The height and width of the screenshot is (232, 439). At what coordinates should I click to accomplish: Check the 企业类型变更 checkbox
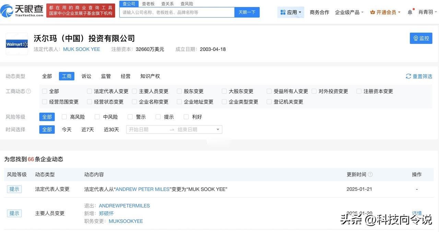pyautogui.click(x=224, y=102)
